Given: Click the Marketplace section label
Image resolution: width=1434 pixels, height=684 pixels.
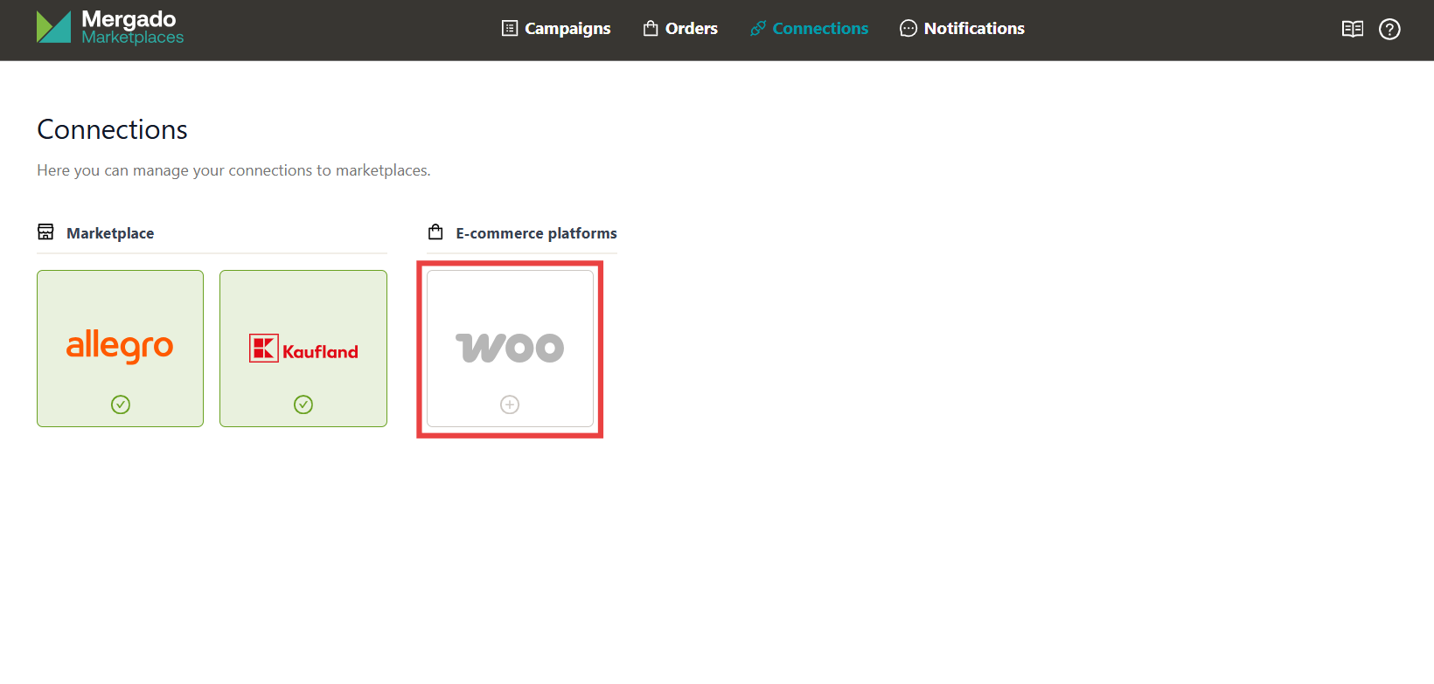Looking at the screenshot, I should click(110, 233).
